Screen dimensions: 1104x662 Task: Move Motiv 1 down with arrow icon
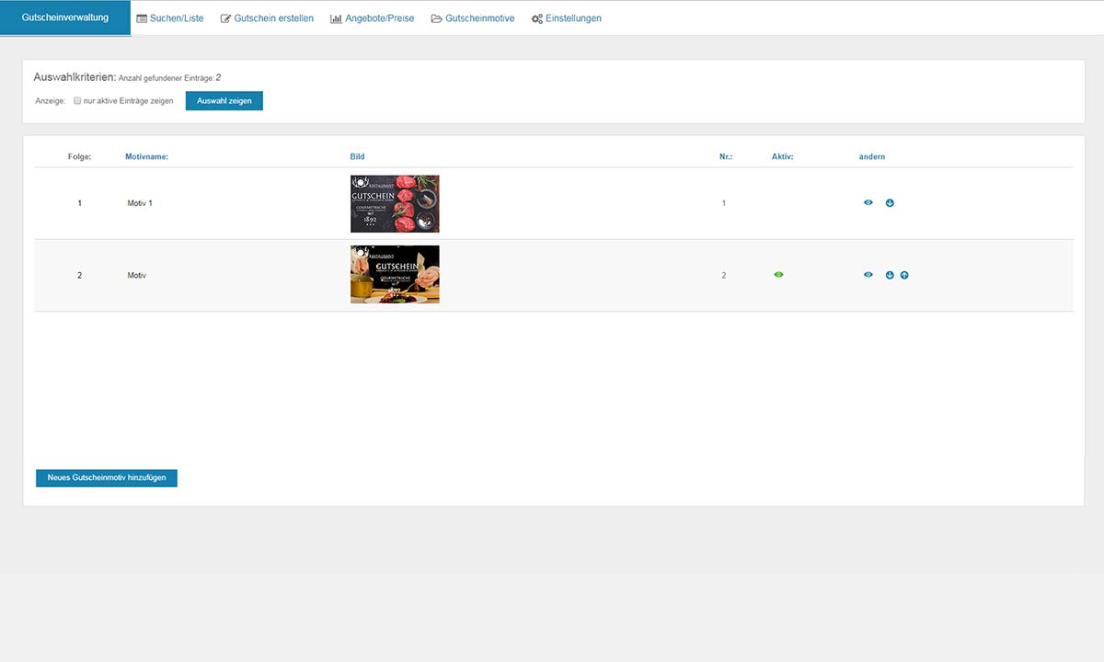tap(890, 203)
